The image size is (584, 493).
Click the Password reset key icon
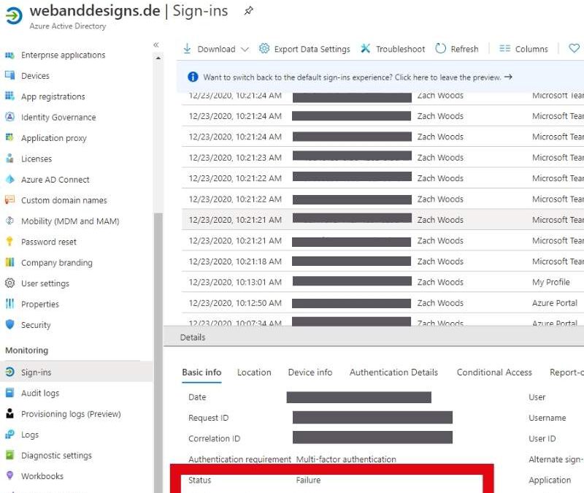point(9,242)
